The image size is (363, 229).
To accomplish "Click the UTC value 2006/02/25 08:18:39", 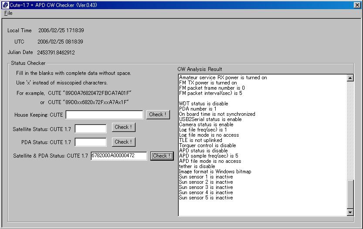I will [60, 42].
